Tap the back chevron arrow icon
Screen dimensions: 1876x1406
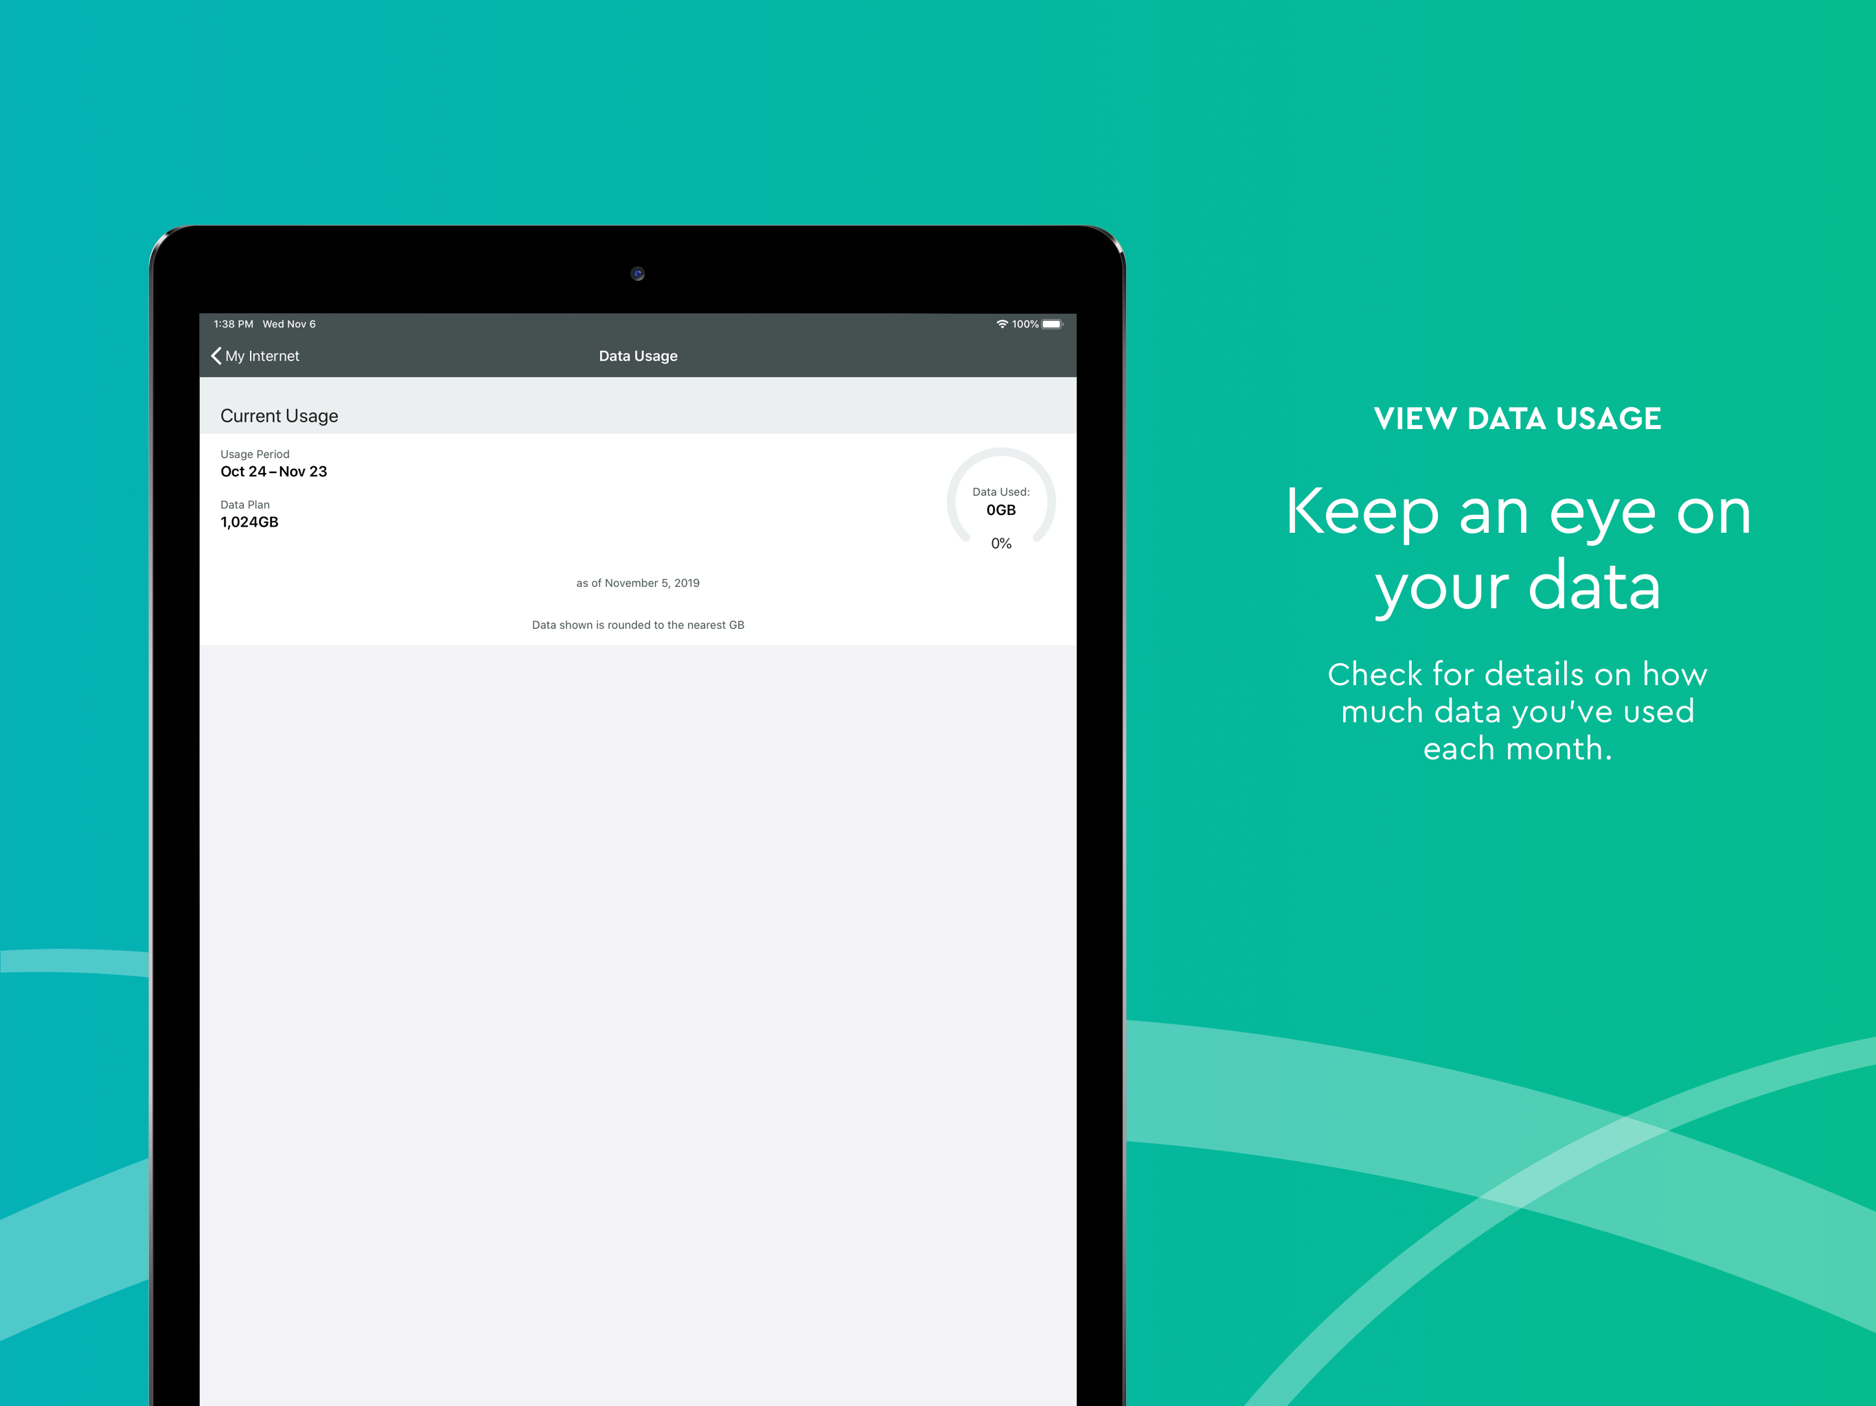(x=216, y=356)
